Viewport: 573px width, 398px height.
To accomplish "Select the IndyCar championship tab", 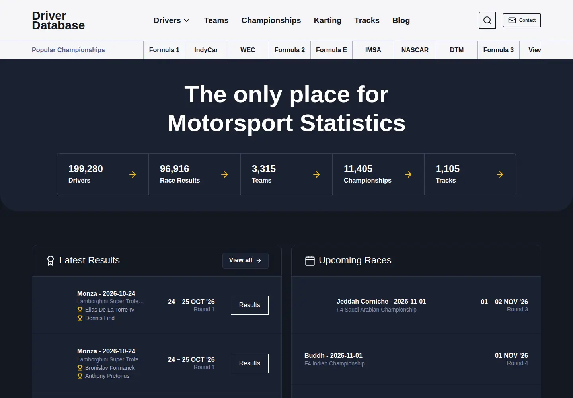I will pyautogui.click(x=206, y=50).
